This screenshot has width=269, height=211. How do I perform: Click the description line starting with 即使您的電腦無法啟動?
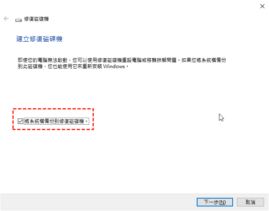[122, 60]
